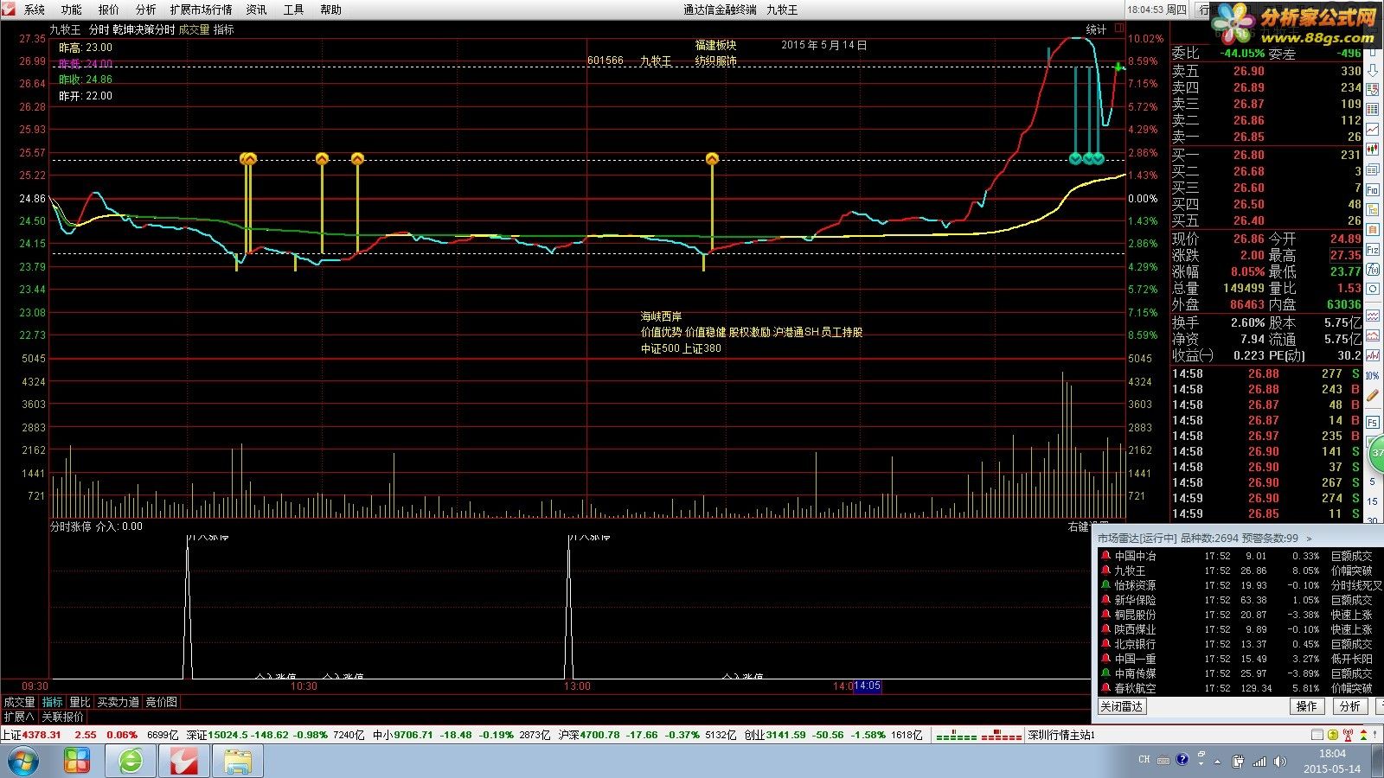1384x778 pixels.
Task: Click the yellow tree structure icon
Action: [x=1373, y=209]
